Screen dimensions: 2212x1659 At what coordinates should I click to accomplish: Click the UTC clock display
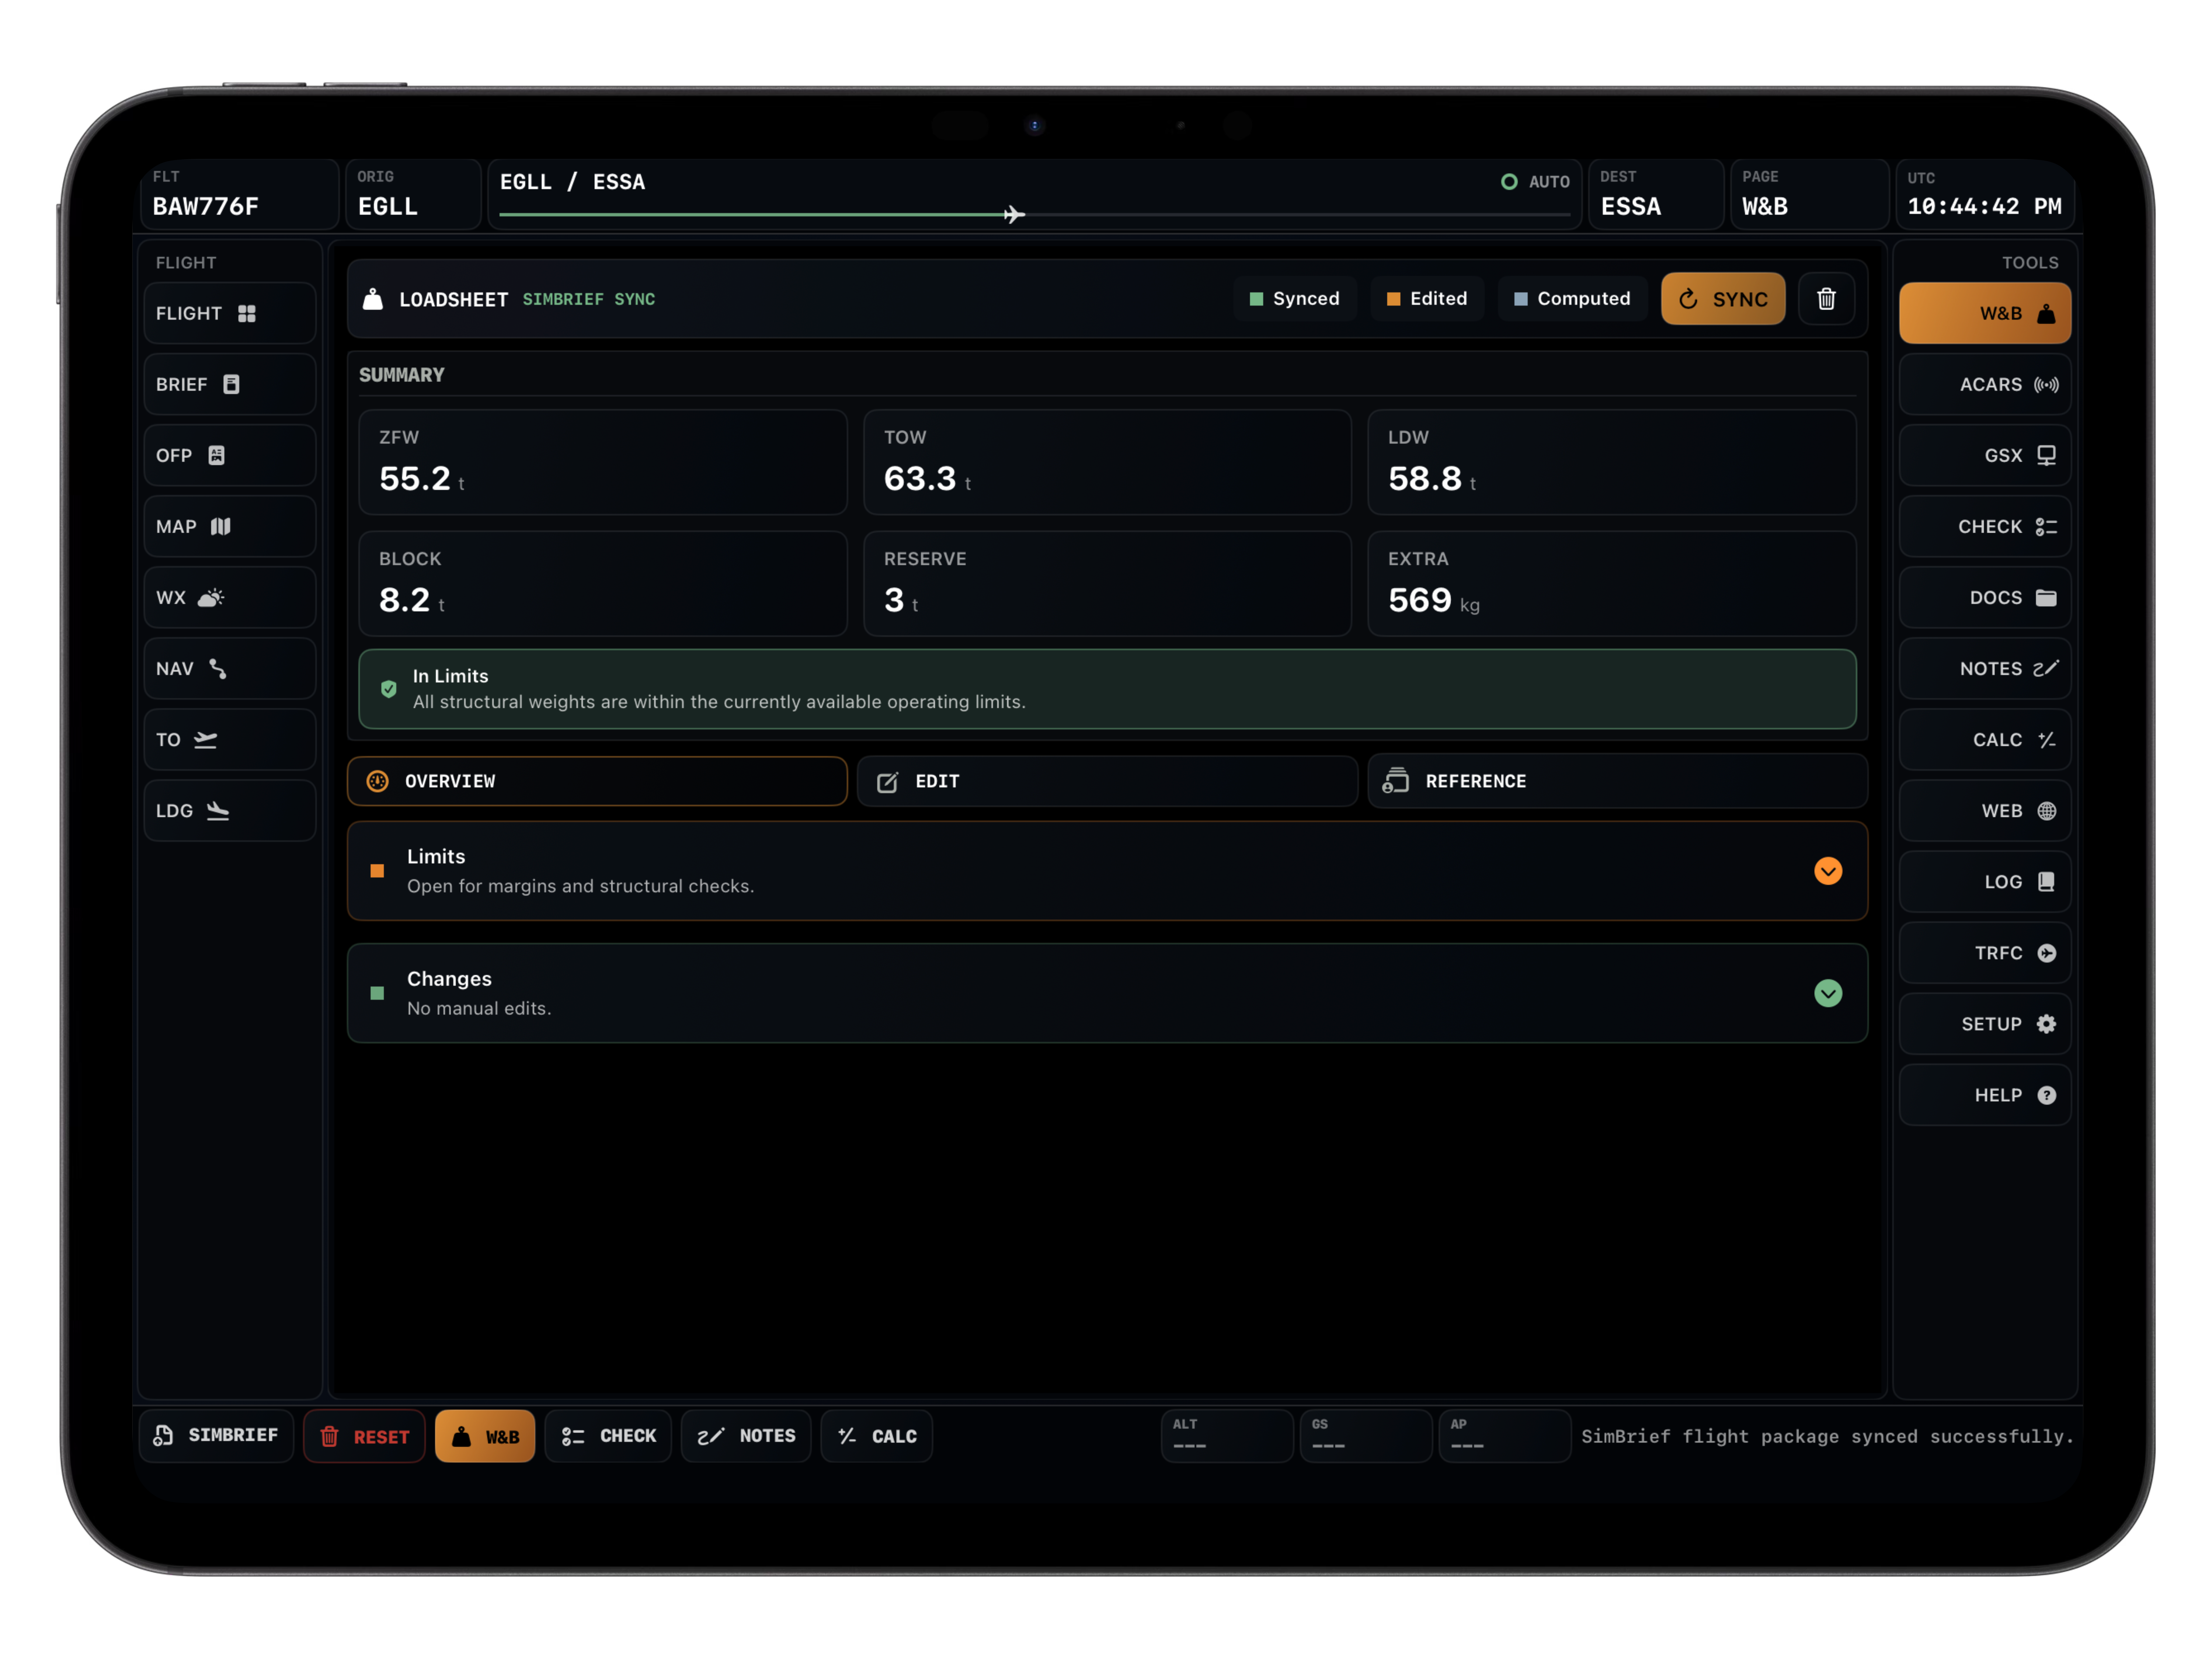pos(1984,194)
